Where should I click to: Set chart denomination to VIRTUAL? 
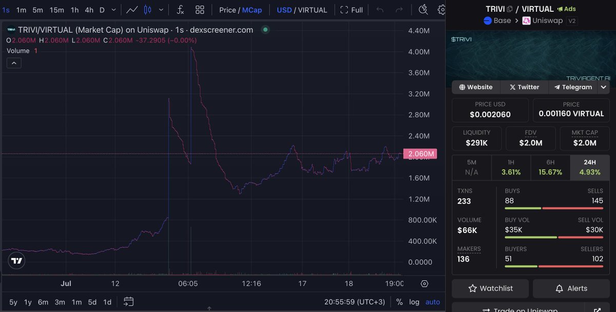click(312, 10)
